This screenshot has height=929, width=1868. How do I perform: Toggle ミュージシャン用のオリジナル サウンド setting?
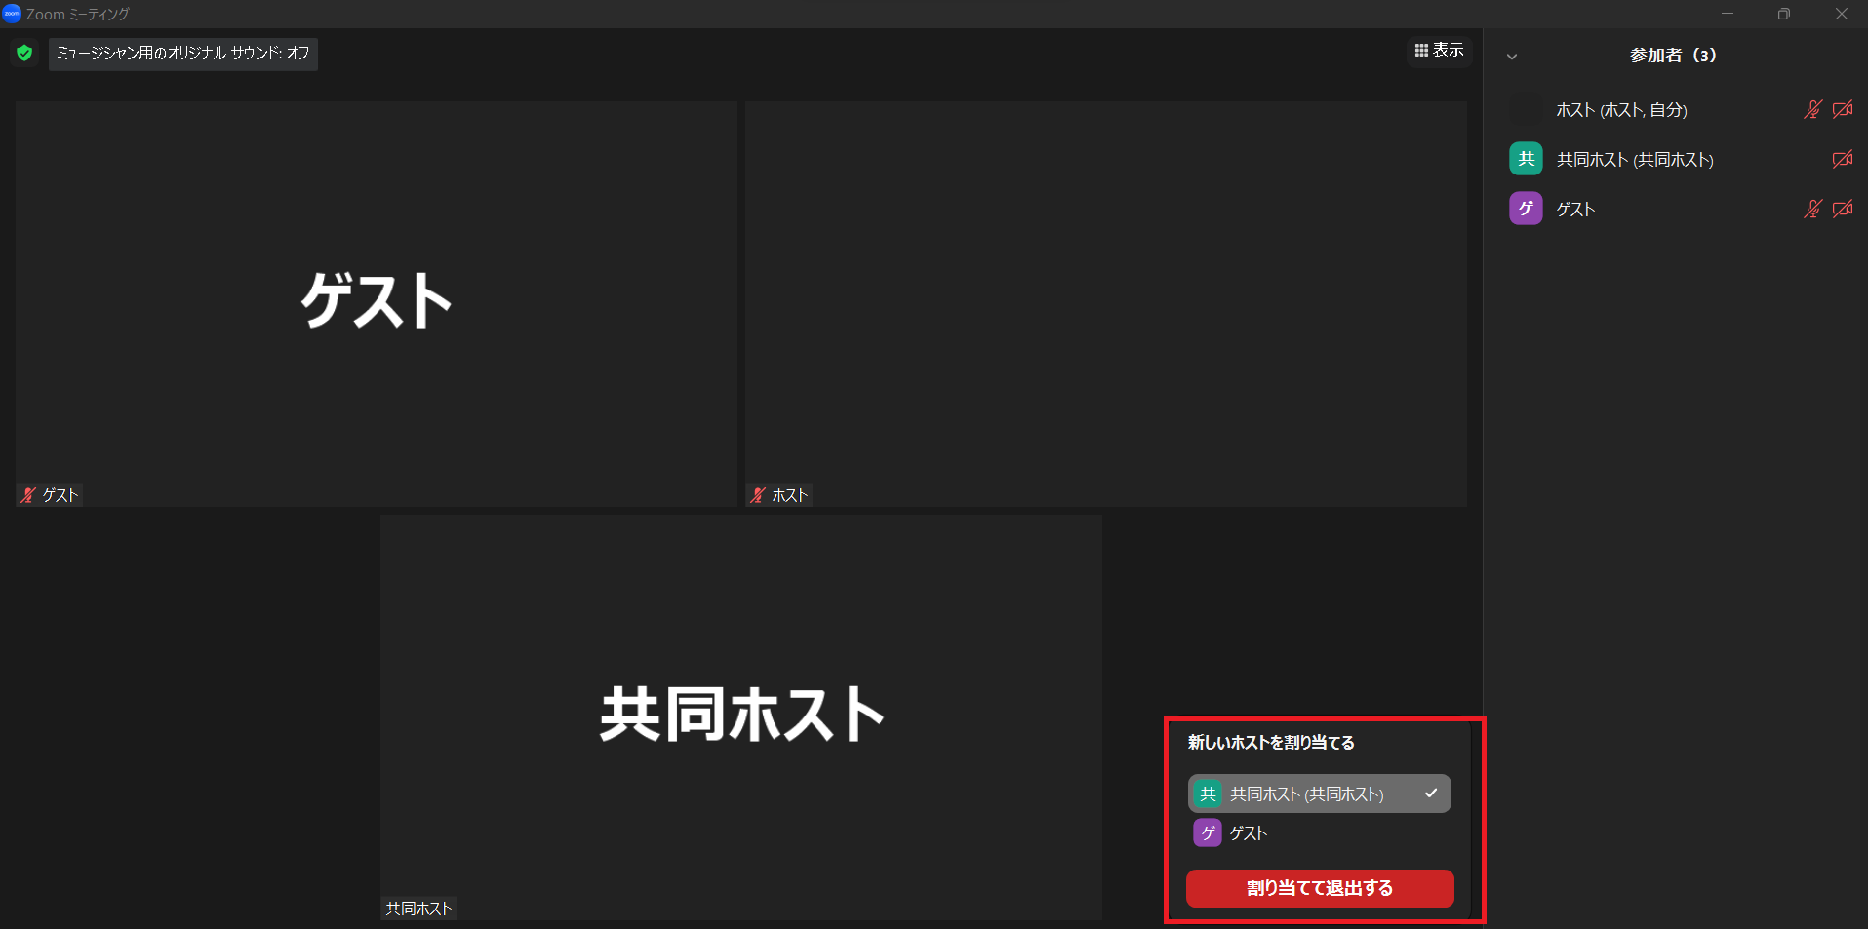point(183,53)
